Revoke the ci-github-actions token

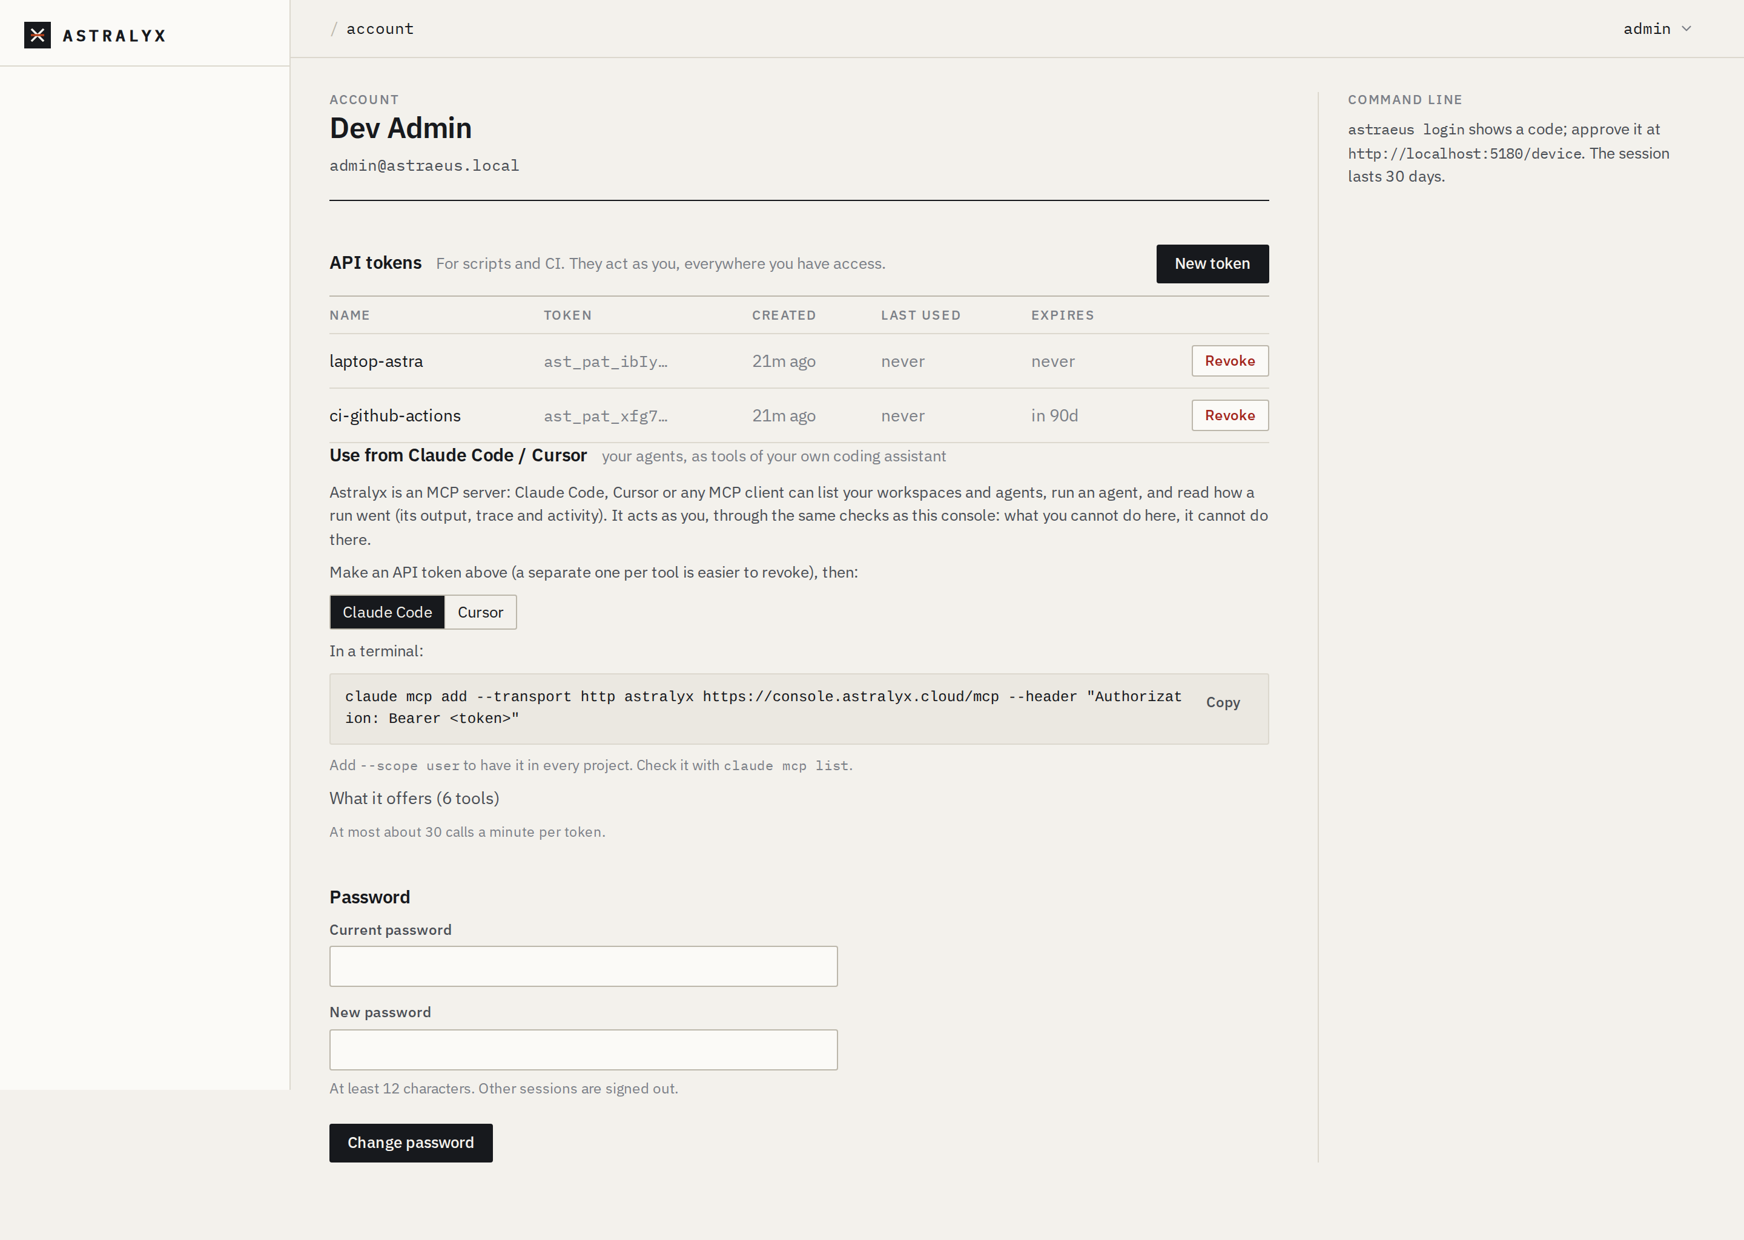1229,415
